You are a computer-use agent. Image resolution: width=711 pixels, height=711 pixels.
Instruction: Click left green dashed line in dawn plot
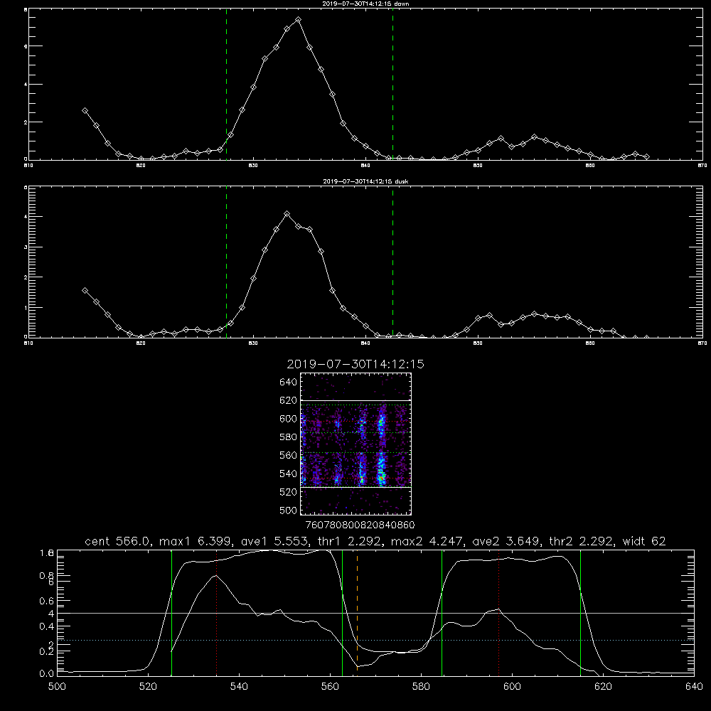click(x=226, y=85)
